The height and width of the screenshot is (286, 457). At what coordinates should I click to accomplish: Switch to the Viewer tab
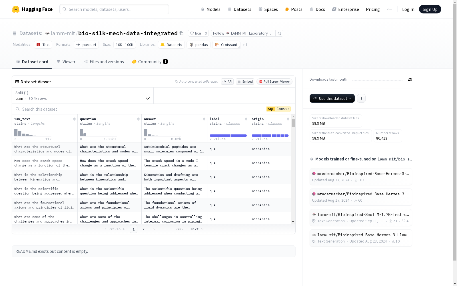click(66, 62)
